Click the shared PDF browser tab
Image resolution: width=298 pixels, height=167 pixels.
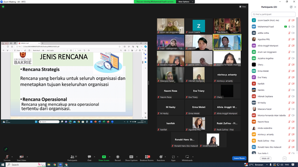29,43
